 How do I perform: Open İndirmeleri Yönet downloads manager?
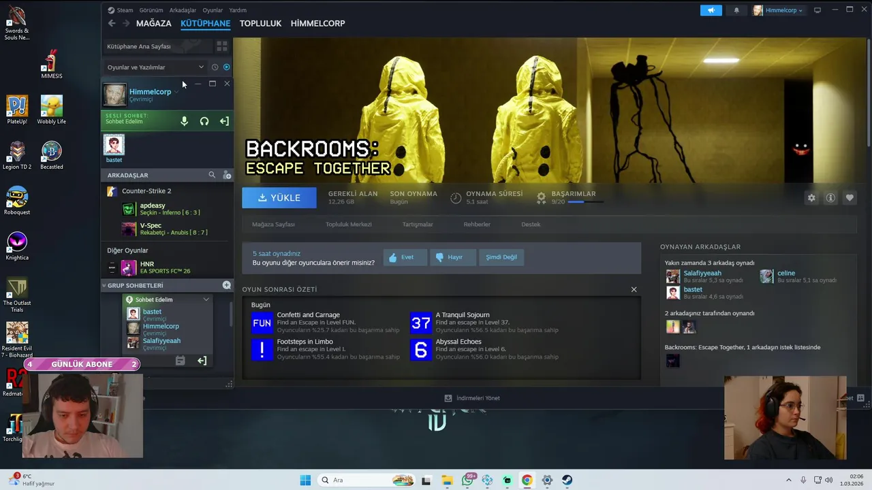click(472, 398)
